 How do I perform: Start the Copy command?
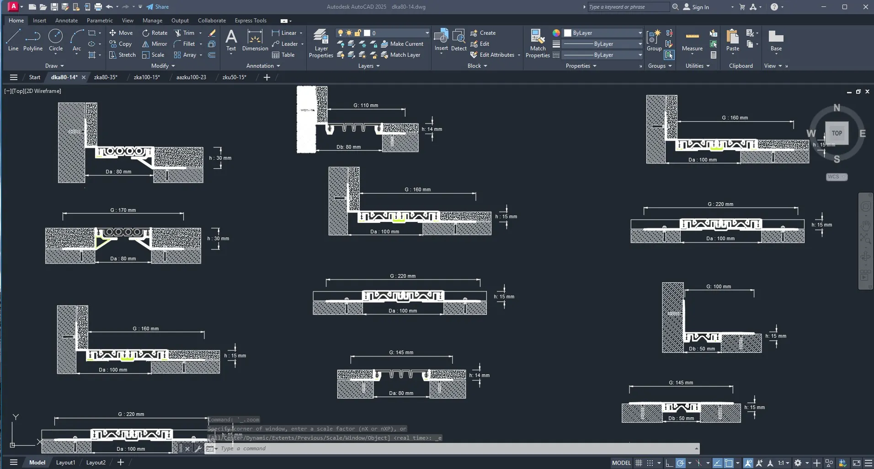point(121,44)
